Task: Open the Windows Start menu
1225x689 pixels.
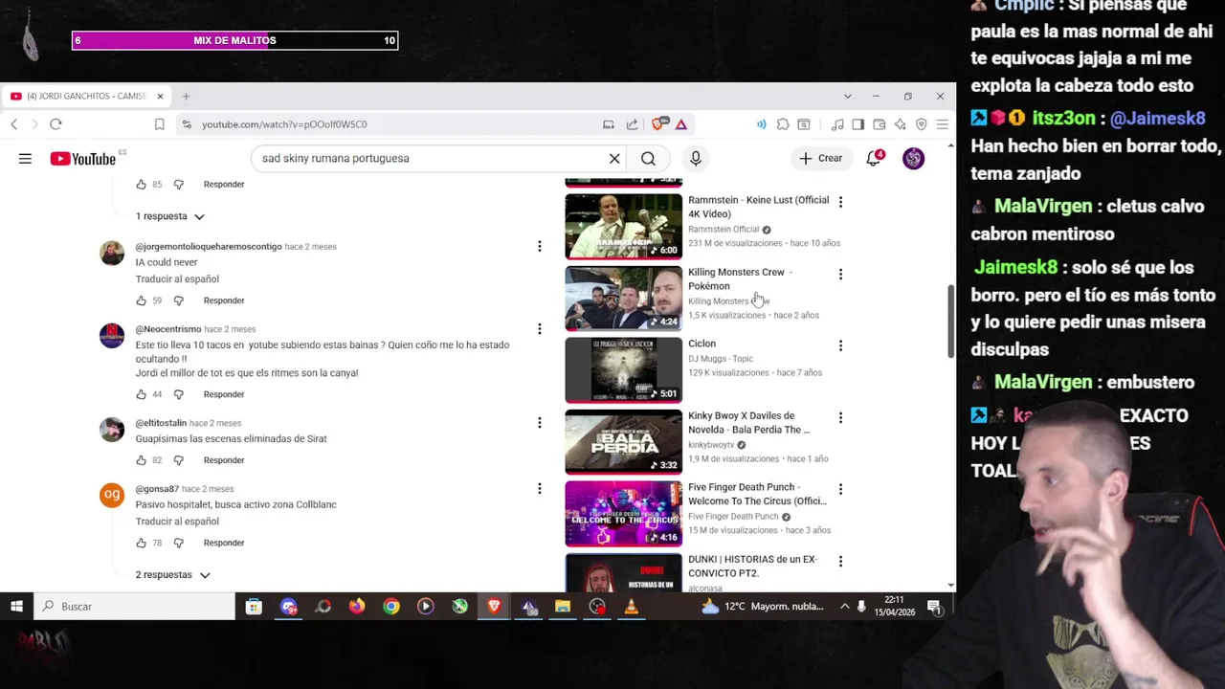Action: (x=16, y=606)
